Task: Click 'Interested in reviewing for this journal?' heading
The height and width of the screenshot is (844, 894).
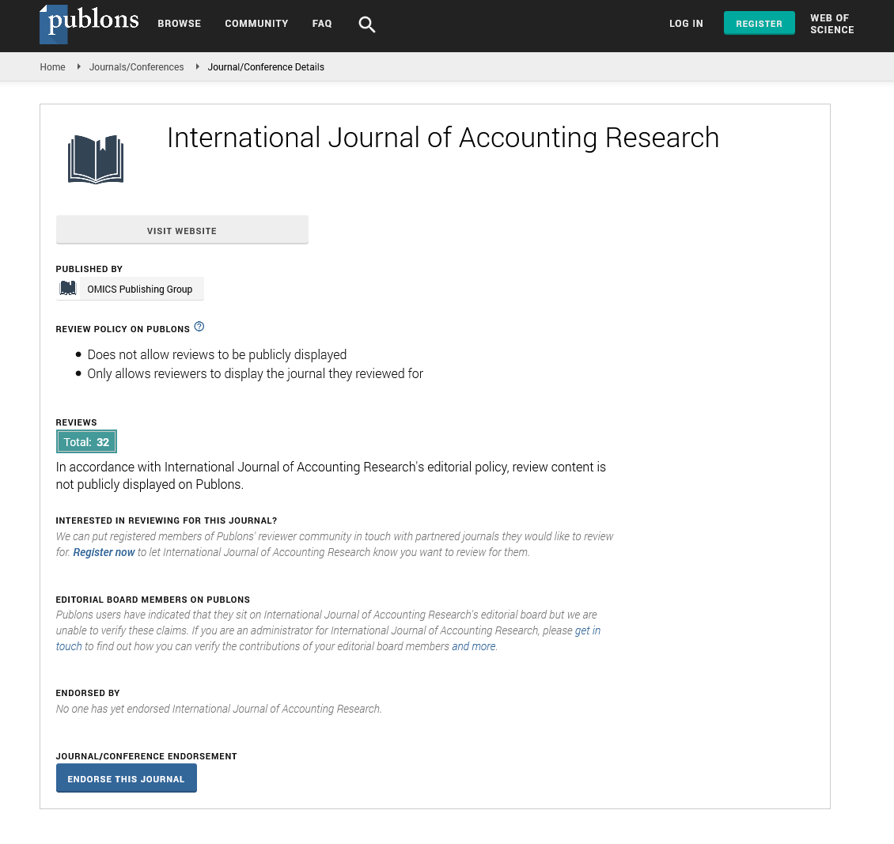Action: click(x=166, y=520)
